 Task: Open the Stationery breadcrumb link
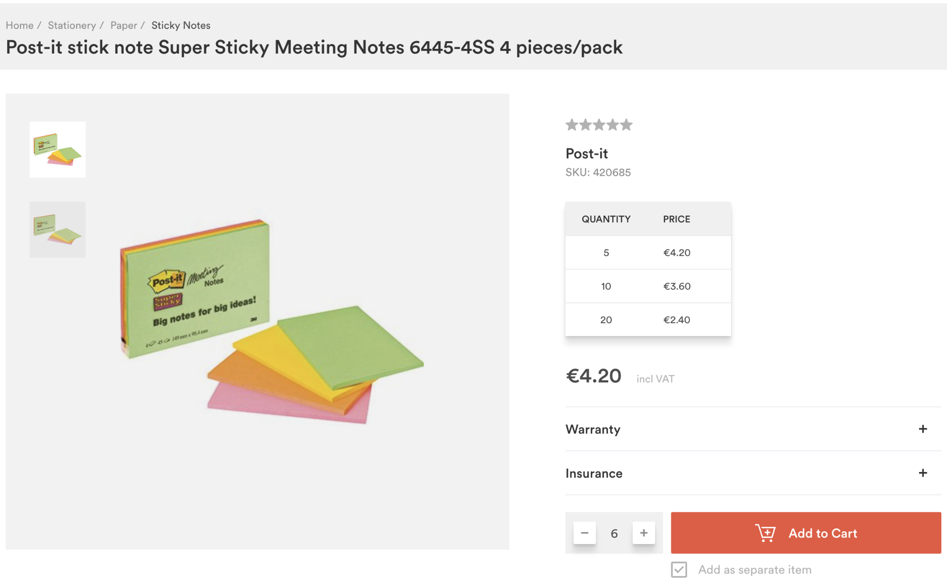point(72,26)
